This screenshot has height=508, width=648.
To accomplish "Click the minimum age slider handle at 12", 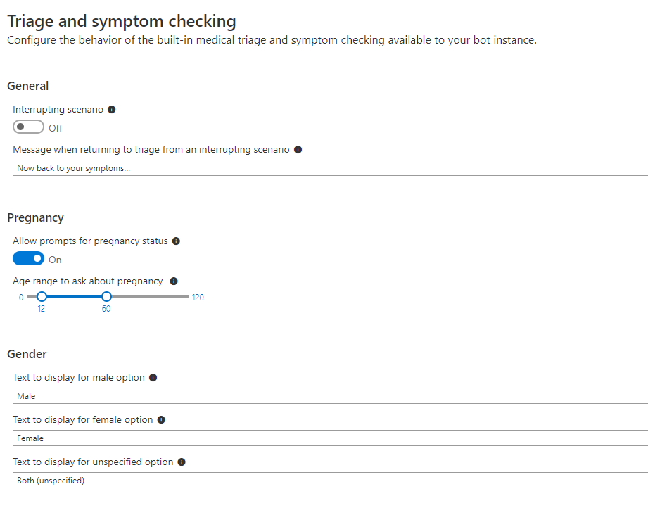I will click(42, 297).
